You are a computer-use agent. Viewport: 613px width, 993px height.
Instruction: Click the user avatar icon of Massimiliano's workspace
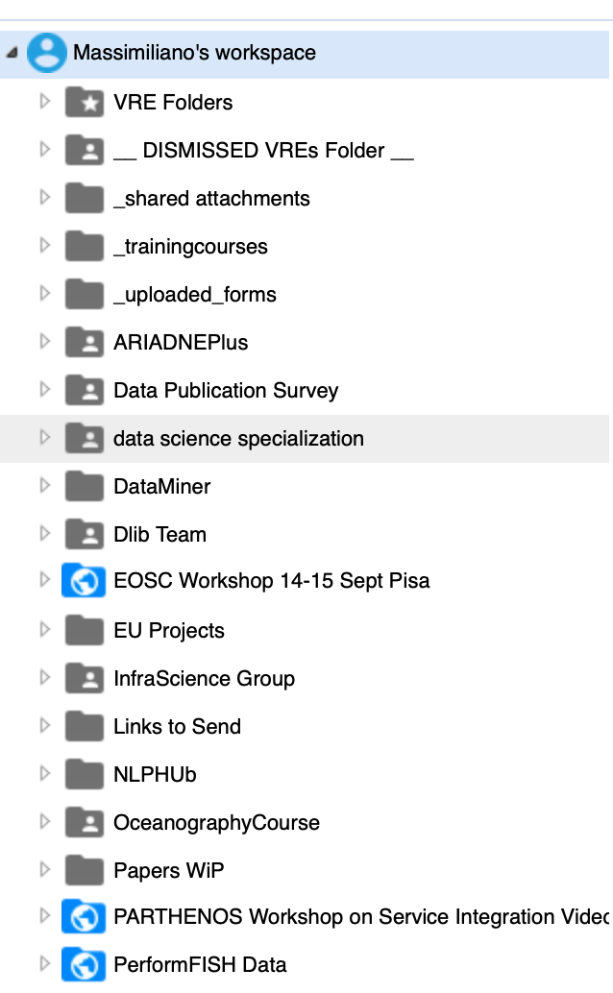click(46, 53)
